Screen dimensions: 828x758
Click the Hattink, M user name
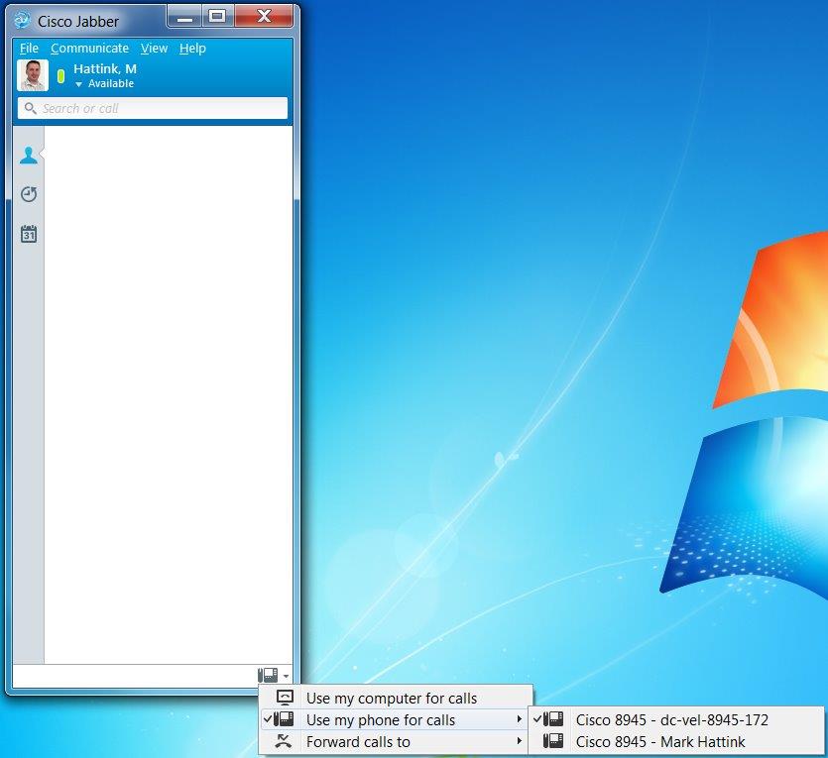(105, 68)
